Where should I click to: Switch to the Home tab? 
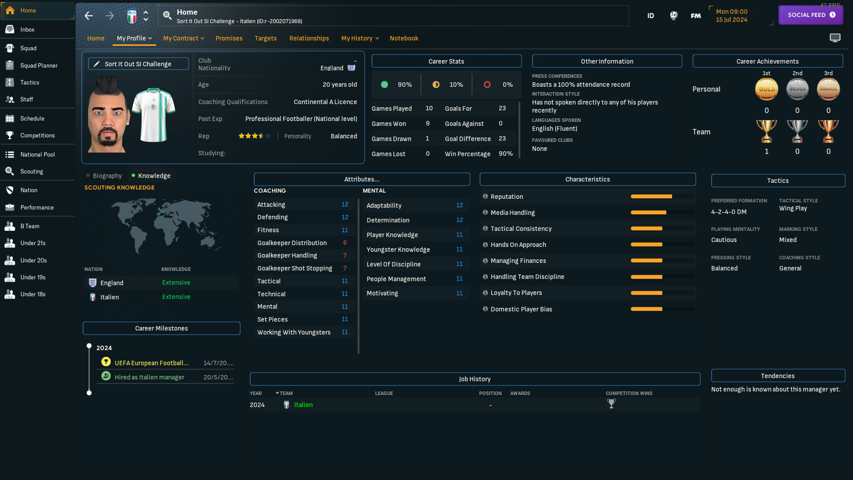click(96, 38)
